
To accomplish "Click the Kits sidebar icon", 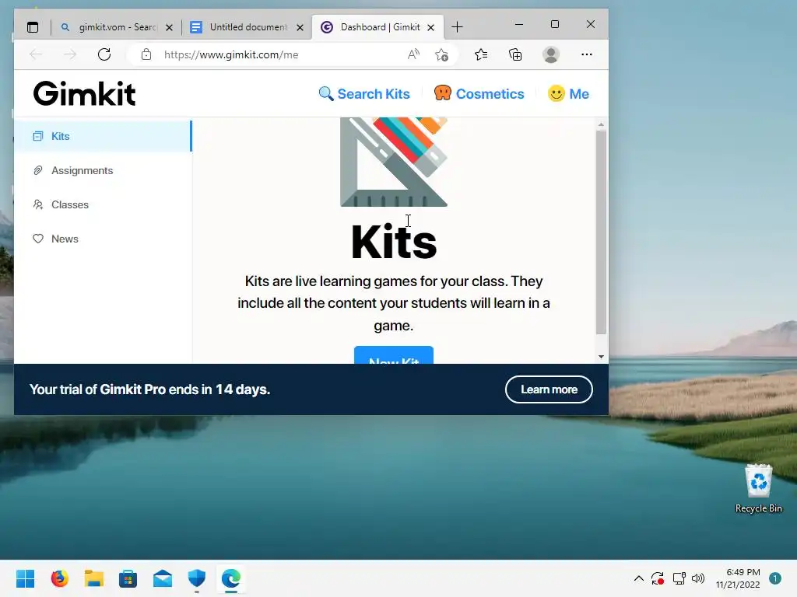I will point(38,136).
